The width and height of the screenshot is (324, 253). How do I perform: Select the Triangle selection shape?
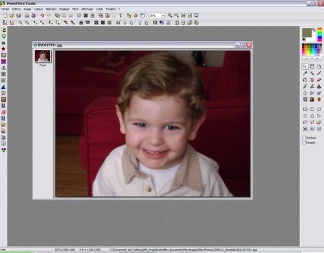[x=312, y=116]
